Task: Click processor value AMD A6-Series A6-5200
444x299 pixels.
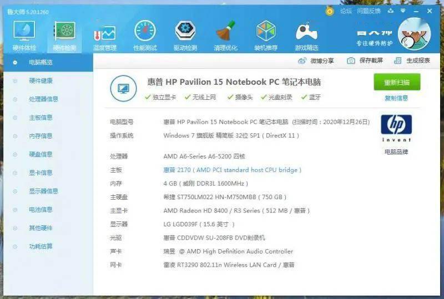Action: coord(204,156)
